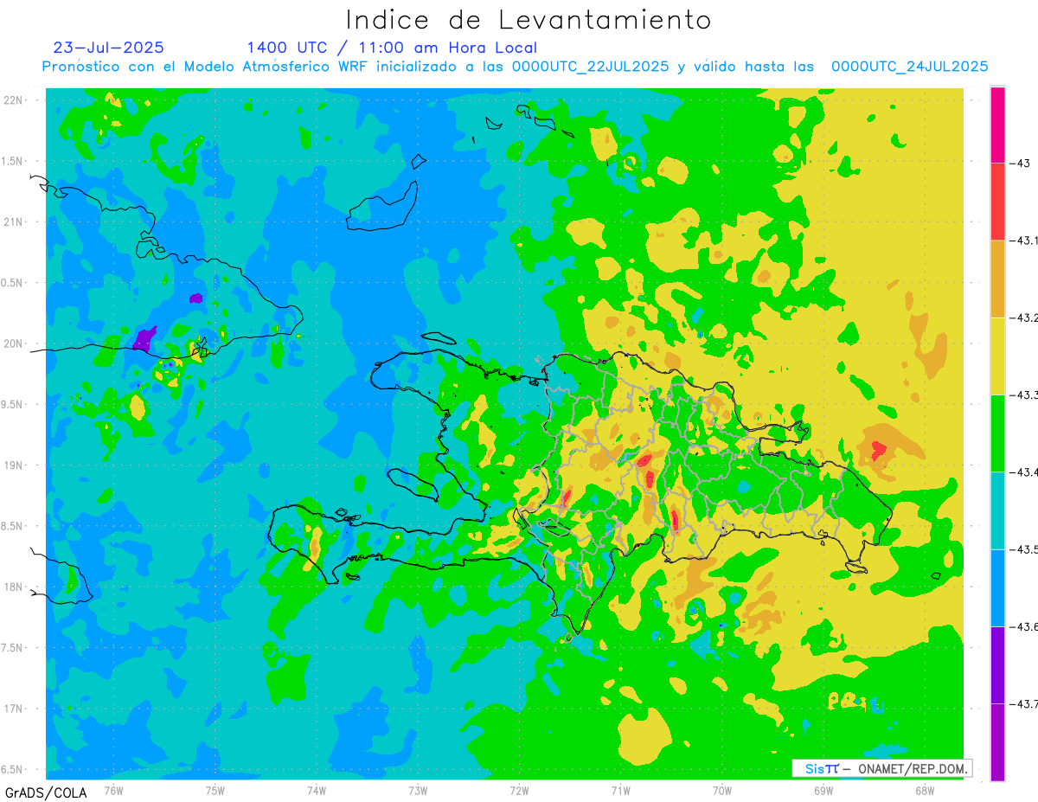Click the 'ONAMET/REP.DOM.' credit box

881,768
